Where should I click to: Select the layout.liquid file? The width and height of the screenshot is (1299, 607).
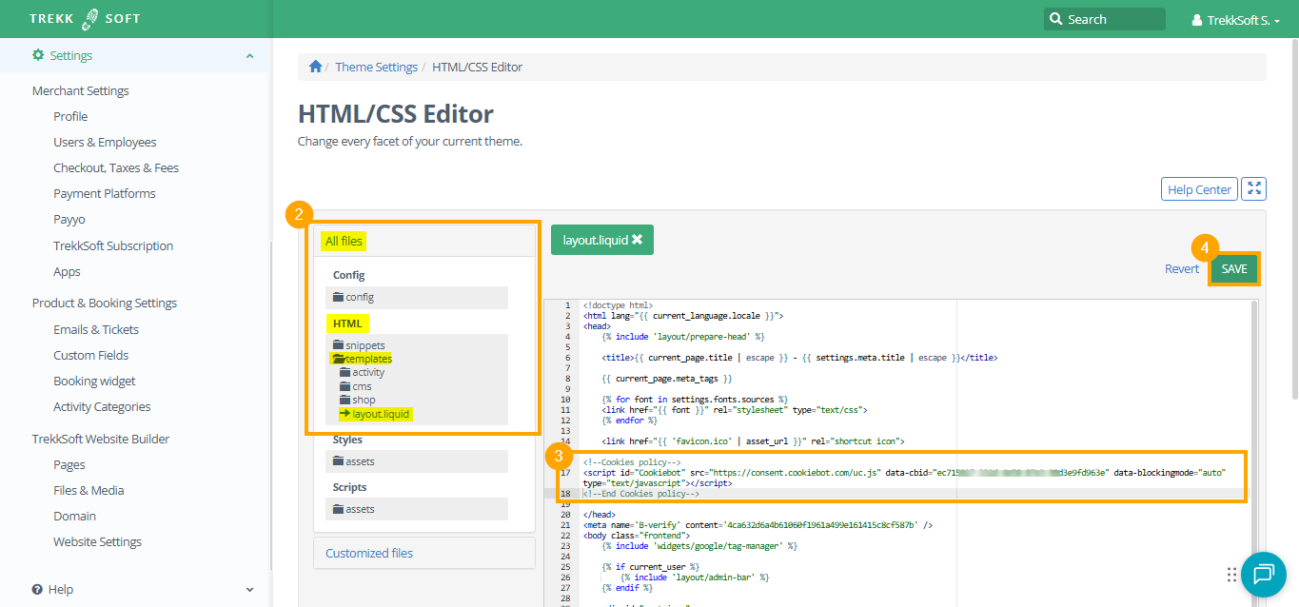tap(381, 414)
